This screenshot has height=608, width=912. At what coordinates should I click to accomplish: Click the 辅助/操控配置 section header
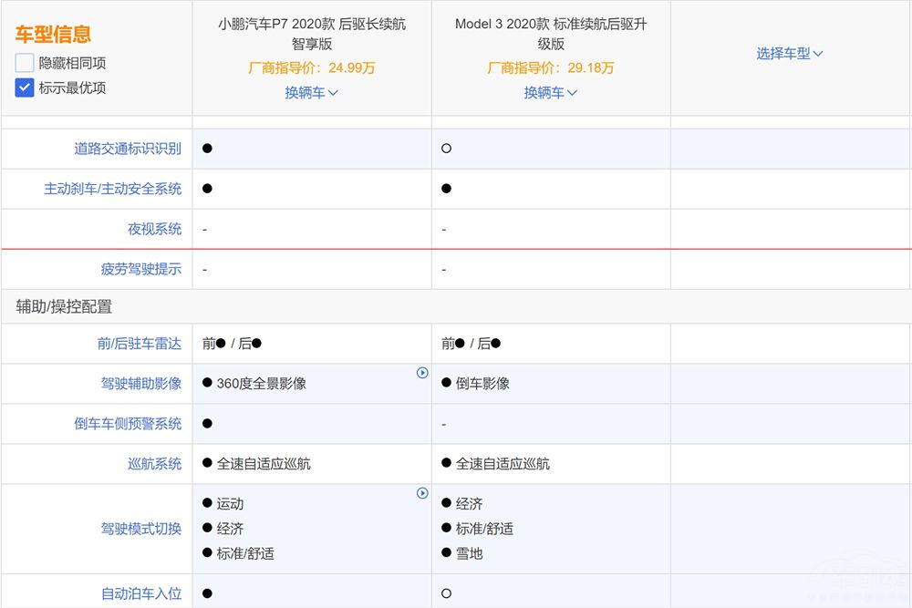(x=64, y=306)
